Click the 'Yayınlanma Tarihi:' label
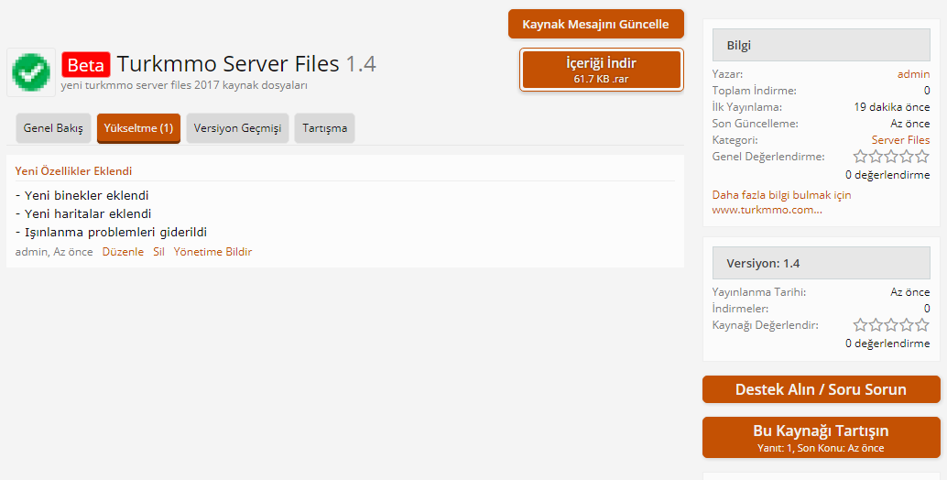947x480 pixels. click(x=759, y=291)
